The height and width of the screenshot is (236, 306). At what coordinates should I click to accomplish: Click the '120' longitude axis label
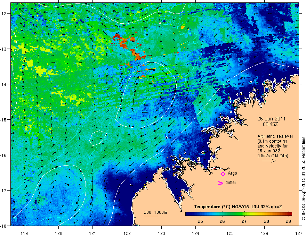click(x=58, y=233)
